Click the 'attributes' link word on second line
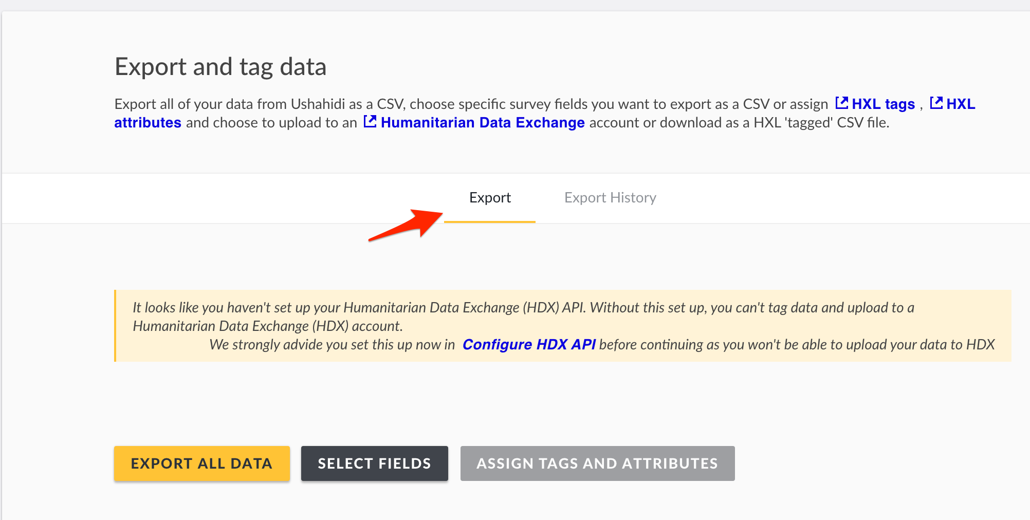Screen dimensions: 1030x520 tap(148, 123)
